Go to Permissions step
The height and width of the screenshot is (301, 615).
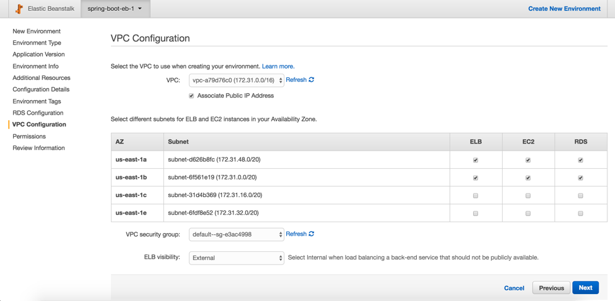coord(29,136)
